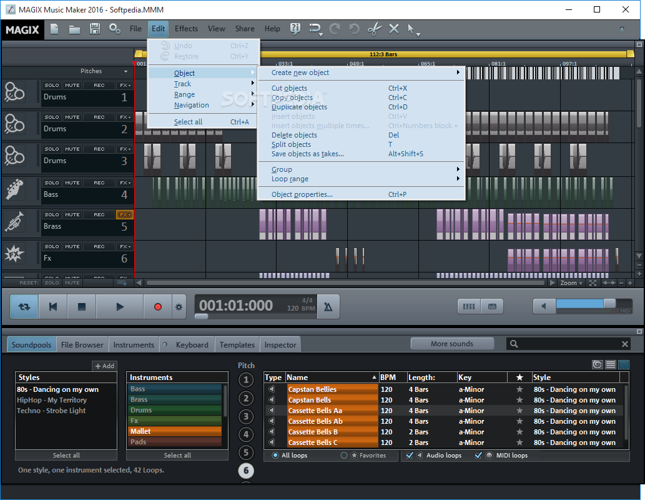Open the Zoom dropdown
The image size is (645, 500).
[571, 283]
